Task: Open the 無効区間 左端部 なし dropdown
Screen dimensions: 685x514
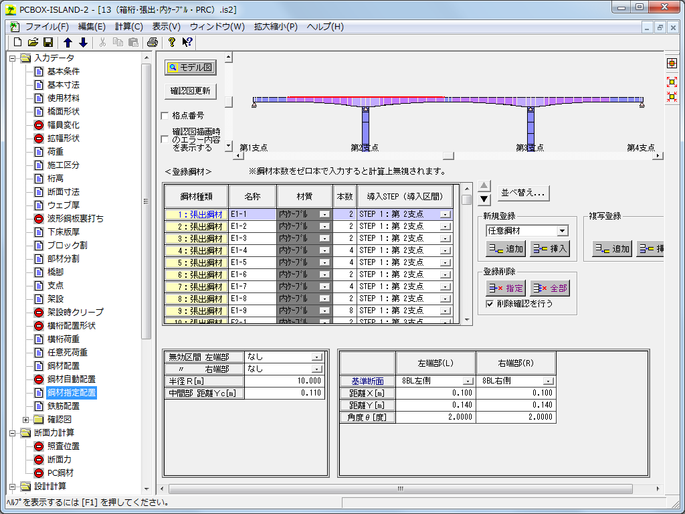Action: click(x=317, y=357)
